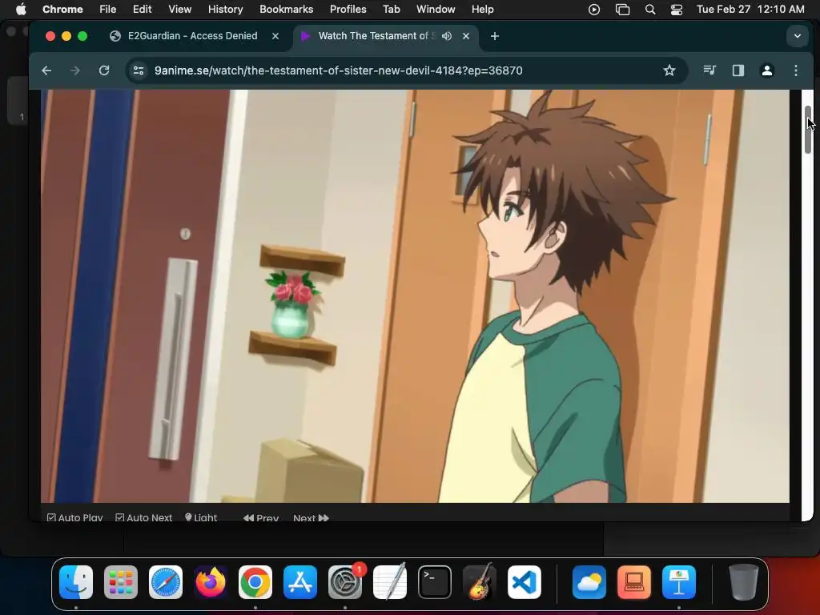Open Control Center in menu bar
The image size is (820, 615).
coord(676,9)
